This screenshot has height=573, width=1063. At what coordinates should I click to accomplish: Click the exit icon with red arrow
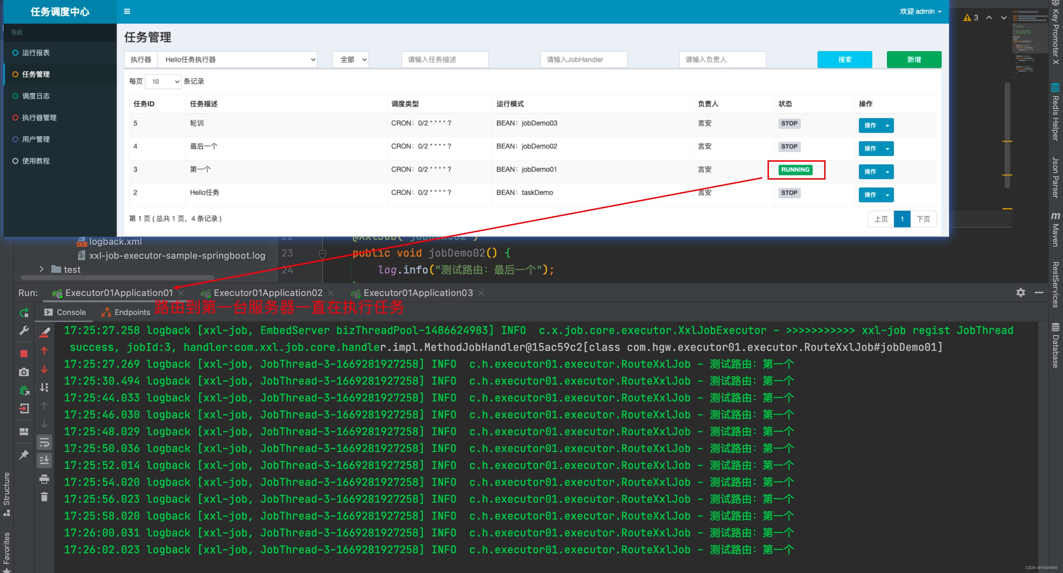point(24,409)
